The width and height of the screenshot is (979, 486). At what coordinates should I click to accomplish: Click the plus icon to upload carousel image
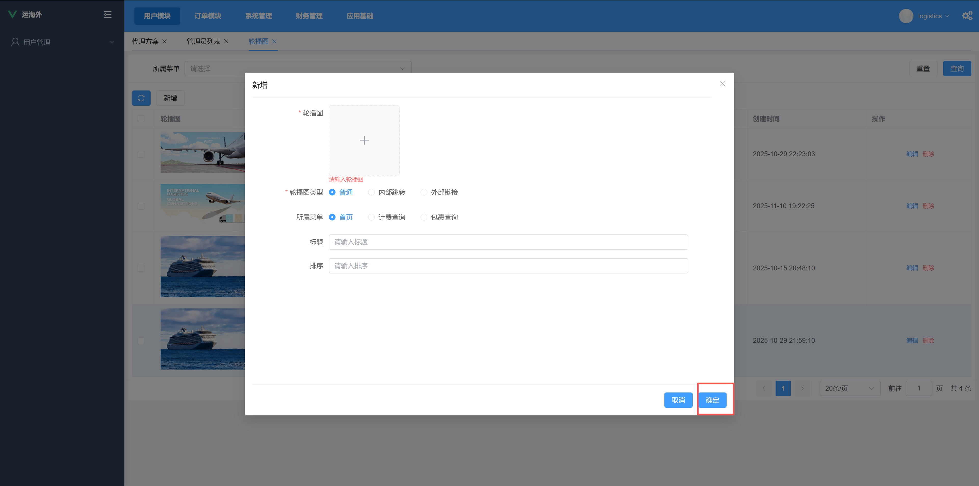364,140
